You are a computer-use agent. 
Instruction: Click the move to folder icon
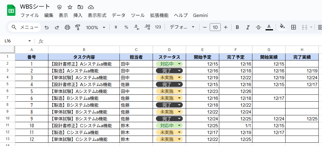(x=80, y=7)
